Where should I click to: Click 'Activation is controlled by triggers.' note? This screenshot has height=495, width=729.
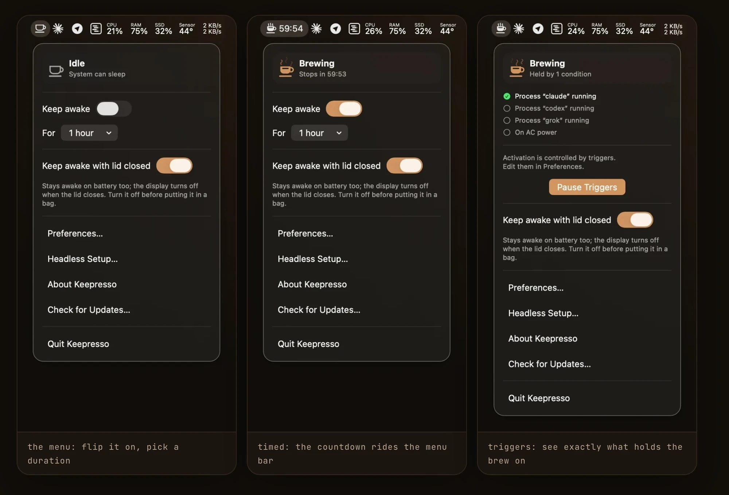click(x=559, y=158)
